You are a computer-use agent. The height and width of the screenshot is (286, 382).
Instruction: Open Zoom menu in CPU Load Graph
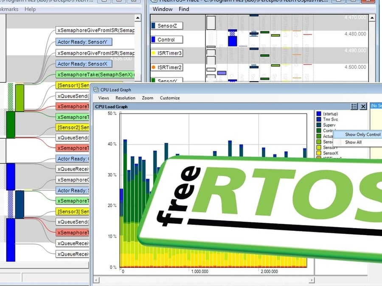click(x=147, y=98)
